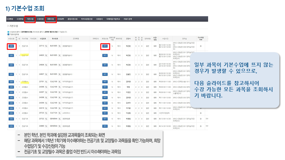Open course lookup icon next to 23701

46,81
